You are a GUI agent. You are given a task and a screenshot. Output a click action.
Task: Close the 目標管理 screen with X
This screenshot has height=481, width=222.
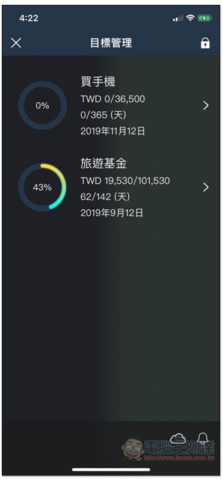tap(16, 43)
